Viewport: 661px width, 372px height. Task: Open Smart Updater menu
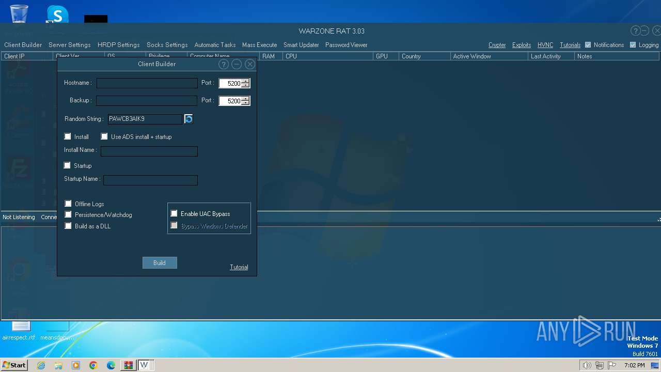[301, 45]
